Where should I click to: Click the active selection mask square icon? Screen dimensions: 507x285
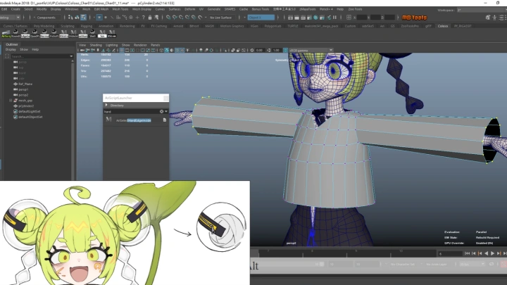(x=99, y=18)
